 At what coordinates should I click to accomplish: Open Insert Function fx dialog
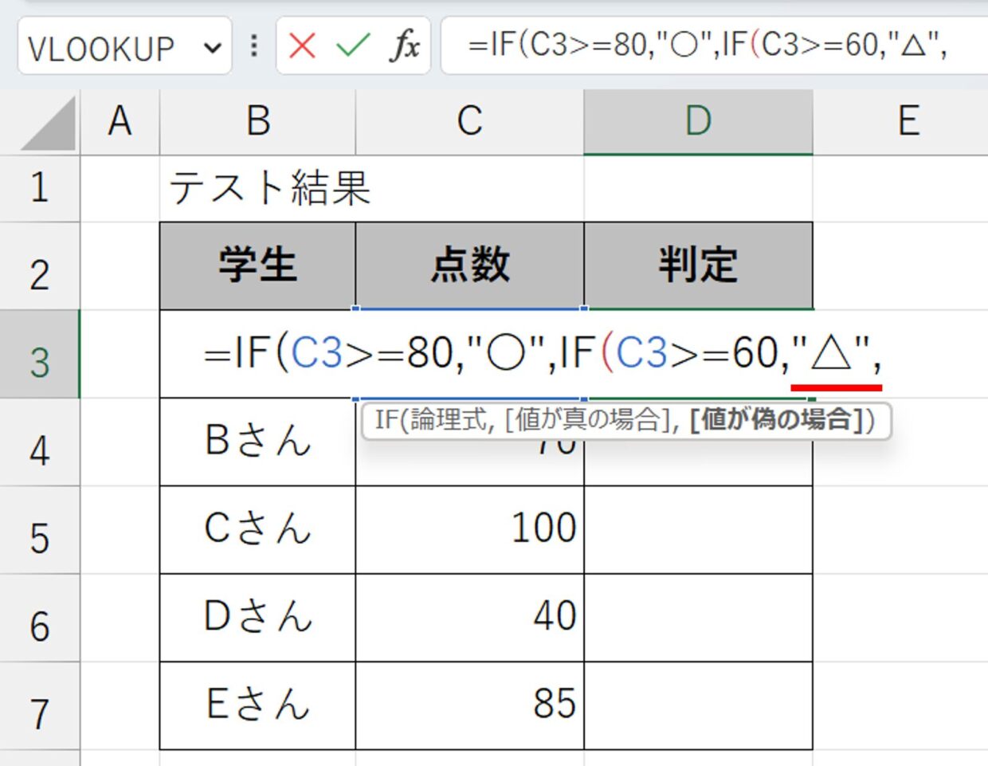coord(404,46)
